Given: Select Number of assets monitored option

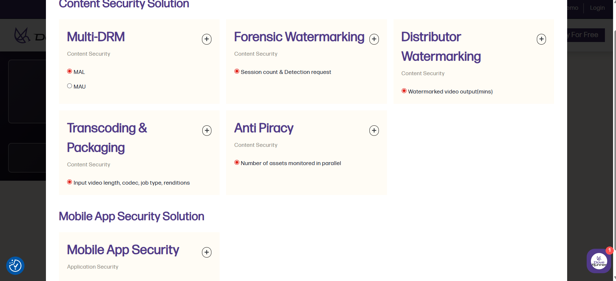Looking at the screenshot, I should click(237, 162).
